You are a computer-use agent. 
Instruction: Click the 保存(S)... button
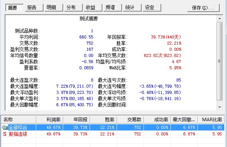point(204,8)
